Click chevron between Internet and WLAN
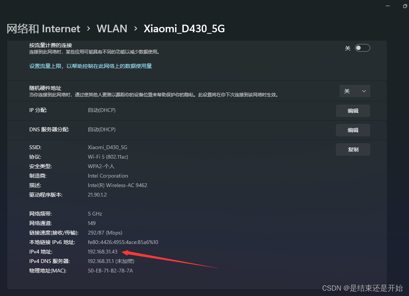Image resolution: width=409 pixels, height=296 pixels. (x=88, y=28)
